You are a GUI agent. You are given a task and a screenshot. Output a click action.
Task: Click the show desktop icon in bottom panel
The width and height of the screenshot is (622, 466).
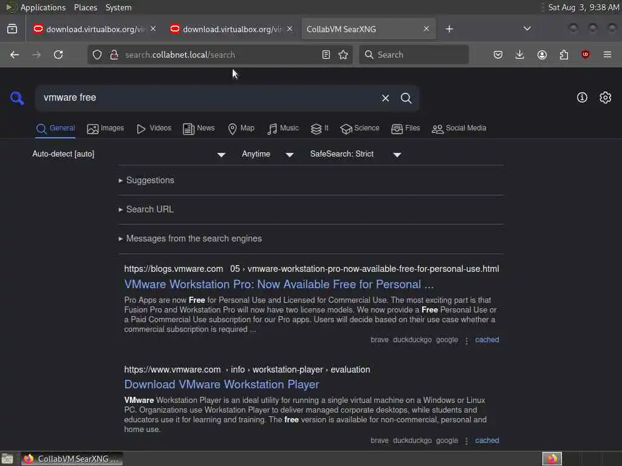7,459
